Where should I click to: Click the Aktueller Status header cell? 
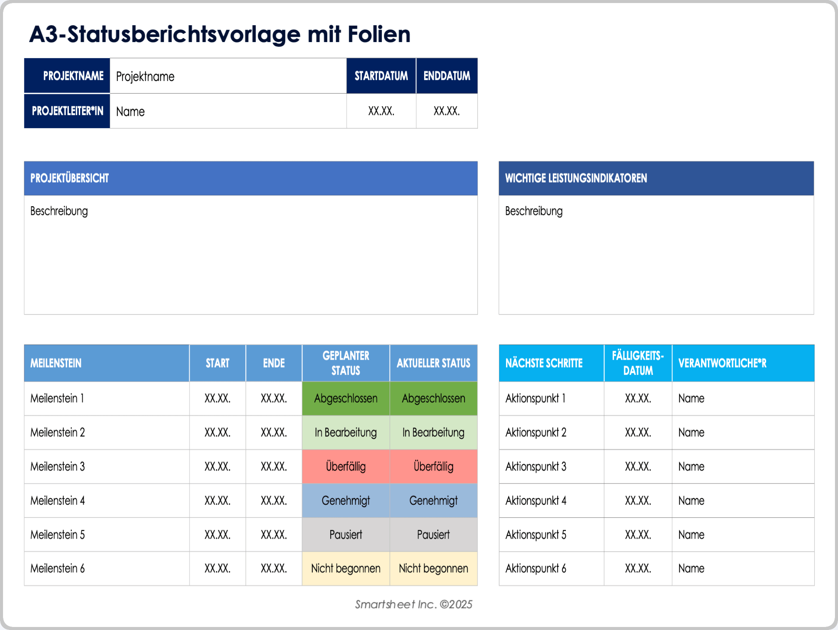pos(433,363)
